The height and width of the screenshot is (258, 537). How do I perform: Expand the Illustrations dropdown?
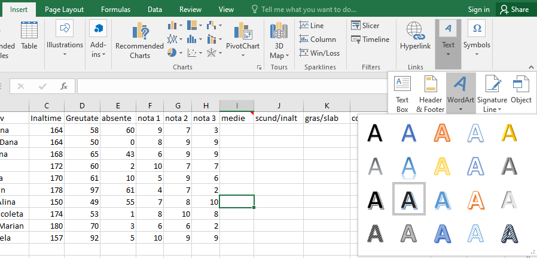coord(65,54)
